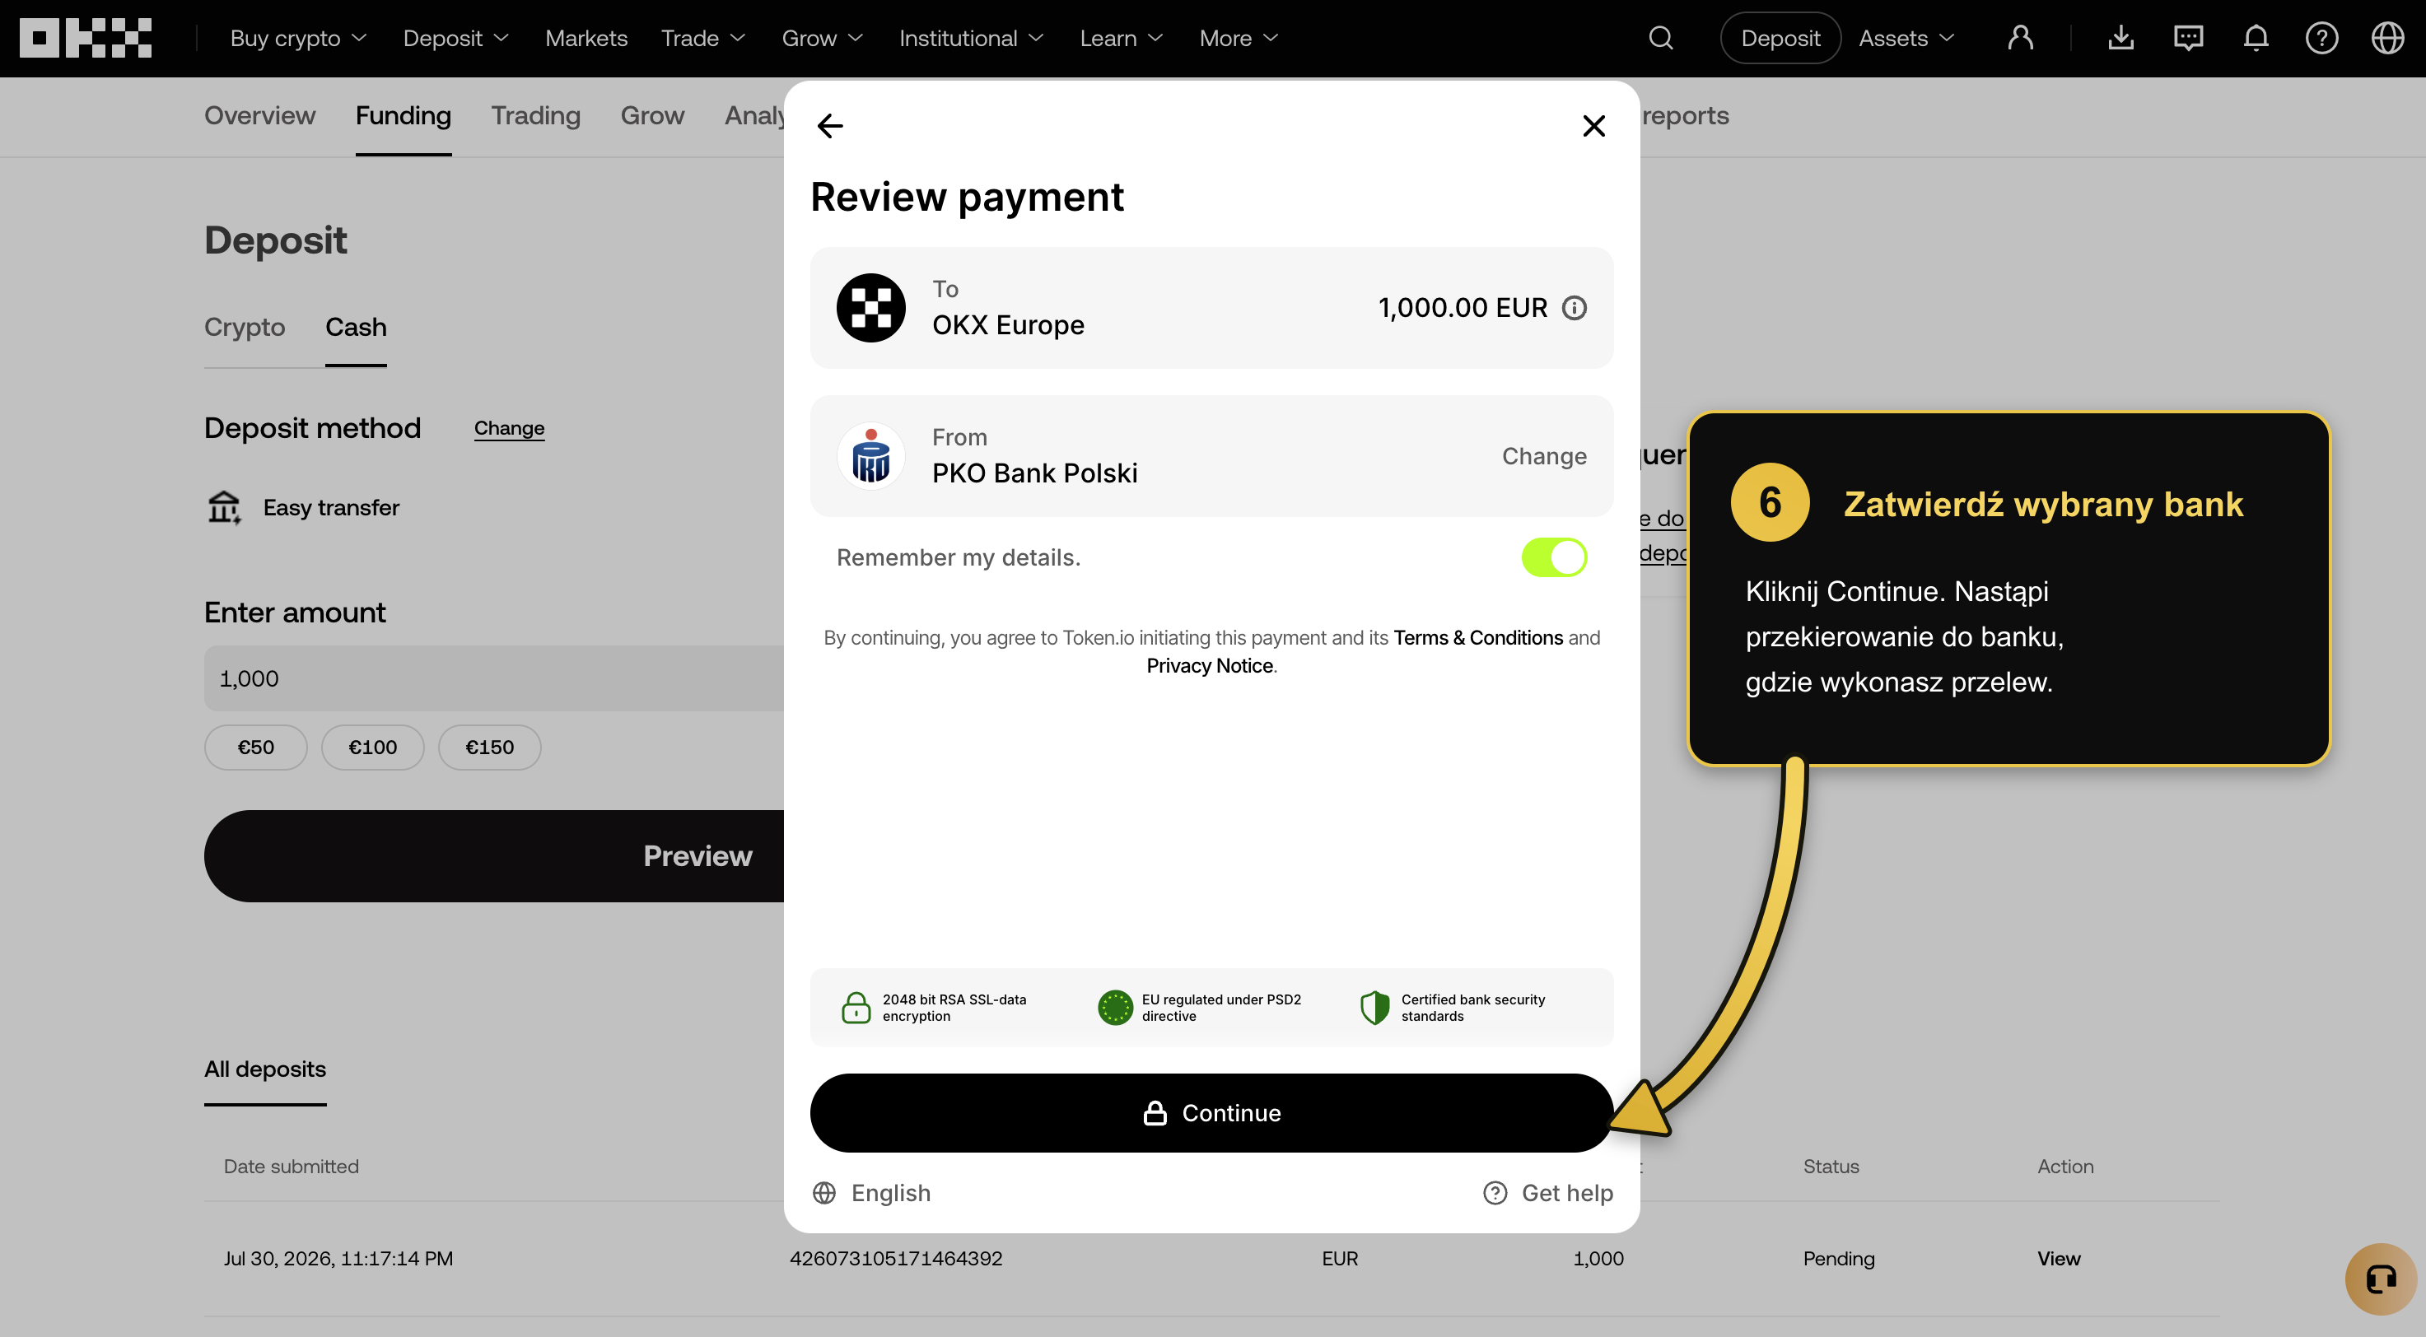Open the Trade dropdown menu
Screen dimensions: 2426x1337
click(702, 39)
